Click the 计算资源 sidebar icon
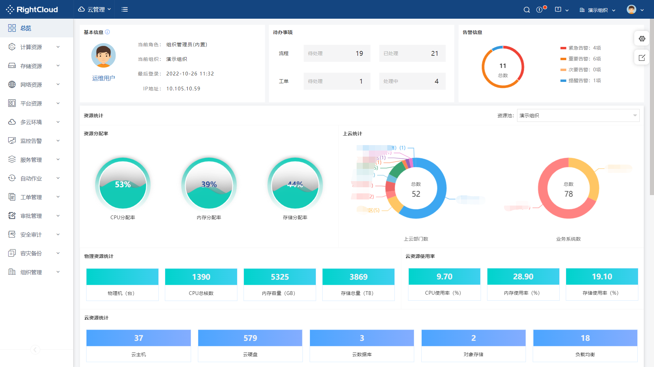The height and width of the screenshot is (367, 654). (12, 47)
